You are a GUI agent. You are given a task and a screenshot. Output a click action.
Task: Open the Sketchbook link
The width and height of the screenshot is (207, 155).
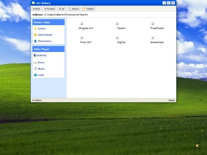[x=45, y=35]
